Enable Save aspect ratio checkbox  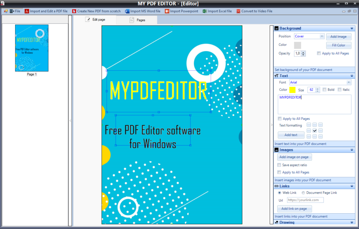(x=279, y=165)
